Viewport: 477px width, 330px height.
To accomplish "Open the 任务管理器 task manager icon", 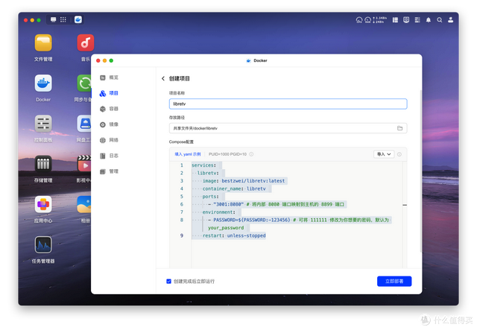I will tap(43, 244).
